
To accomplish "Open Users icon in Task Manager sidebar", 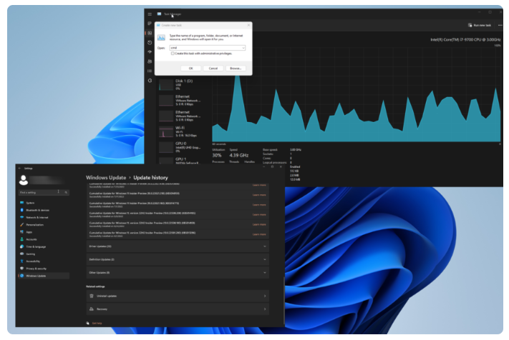I will point(150,61).
